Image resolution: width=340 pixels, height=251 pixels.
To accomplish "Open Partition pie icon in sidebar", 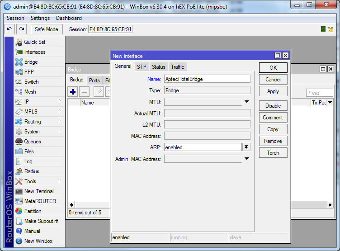I will click(19, 211).
